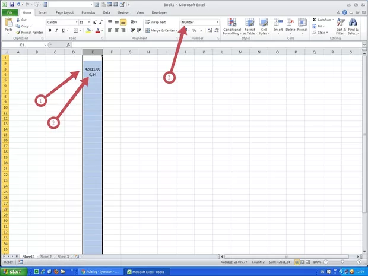Click the zoom slider handle
The height and width of the screenshot is (276, 368).
[x=342, y=262]
